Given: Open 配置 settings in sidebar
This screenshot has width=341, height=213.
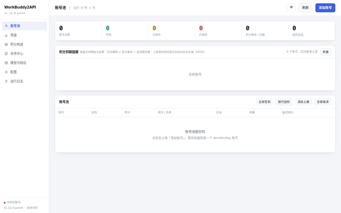Looking at the screenshot, I should click(24, 72).
